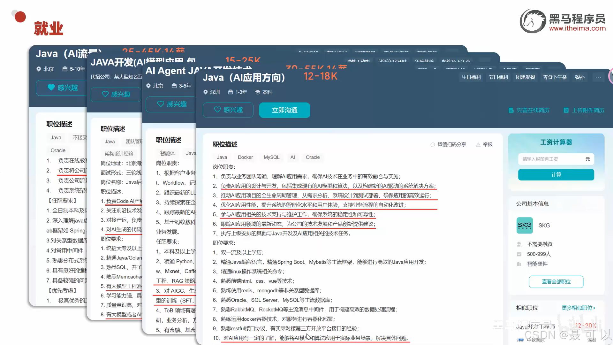Open 查看全部职位 list
The width and height of the screenshot is (613, 345).
click(x=556, y=282)
